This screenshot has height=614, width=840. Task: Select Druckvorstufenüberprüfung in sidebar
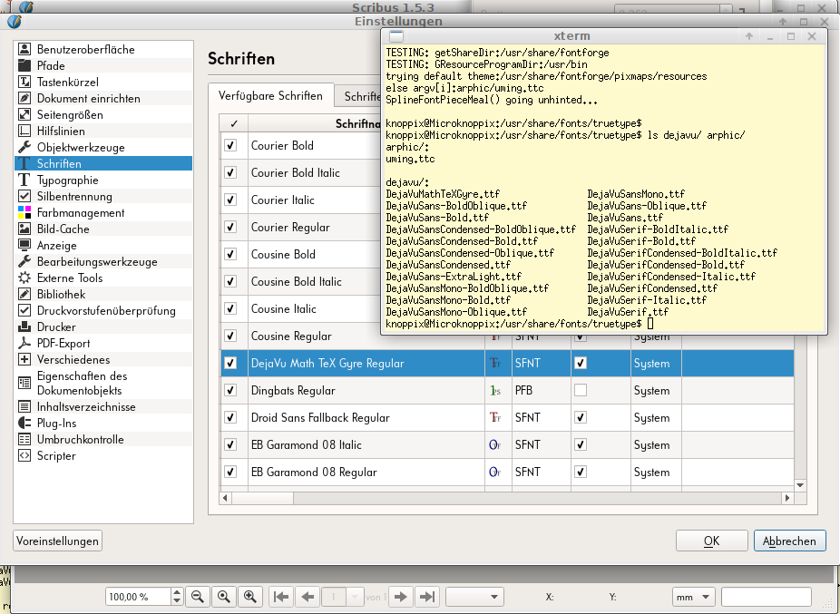[103, 311]
